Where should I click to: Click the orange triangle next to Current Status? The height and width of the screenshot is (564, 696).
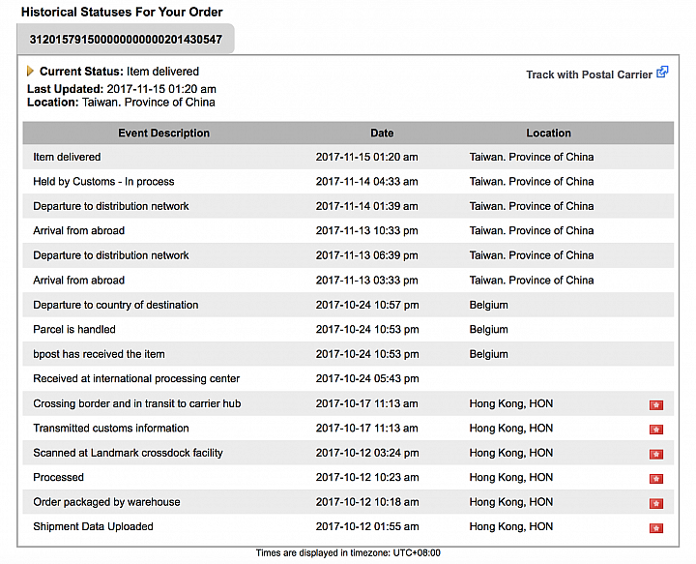click(30, 71)
